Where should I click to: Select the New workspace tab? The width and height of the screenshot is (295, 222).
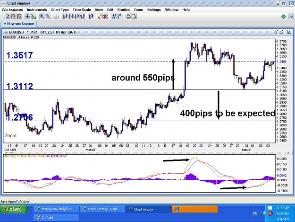[18, 24]
